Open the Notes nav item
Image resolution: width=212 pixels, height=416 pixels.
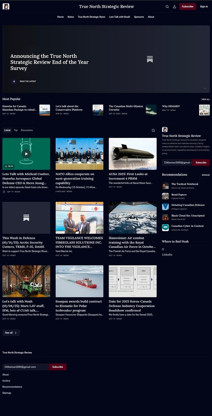tap(71, 17)
